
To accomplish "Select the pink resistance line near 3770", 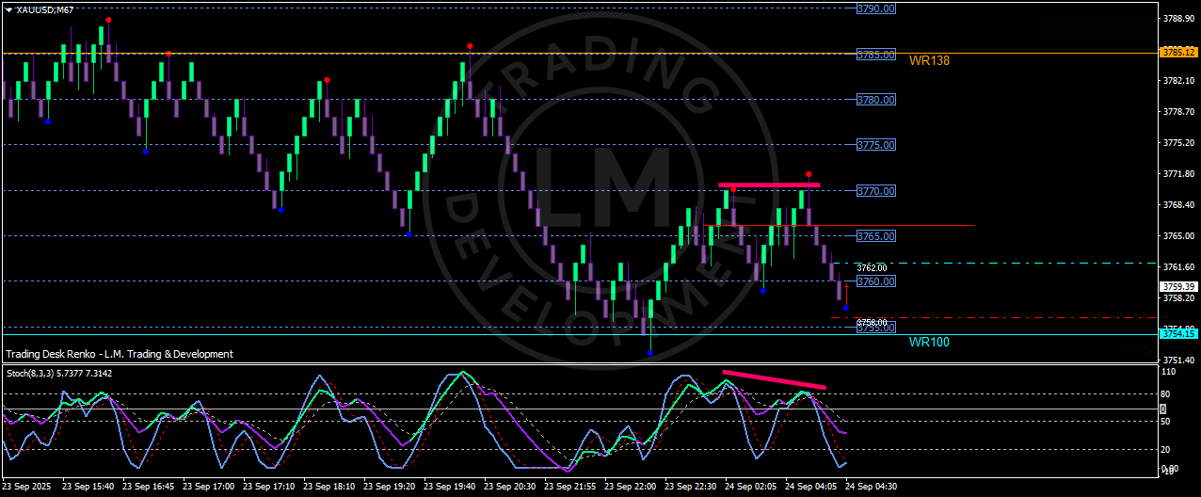I will [x=769, y=185].
